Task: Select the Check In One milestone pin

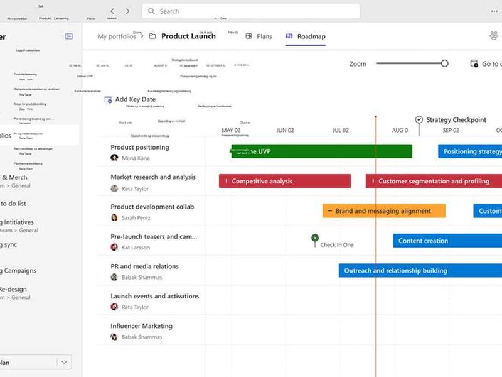Action: coord(315,238)
